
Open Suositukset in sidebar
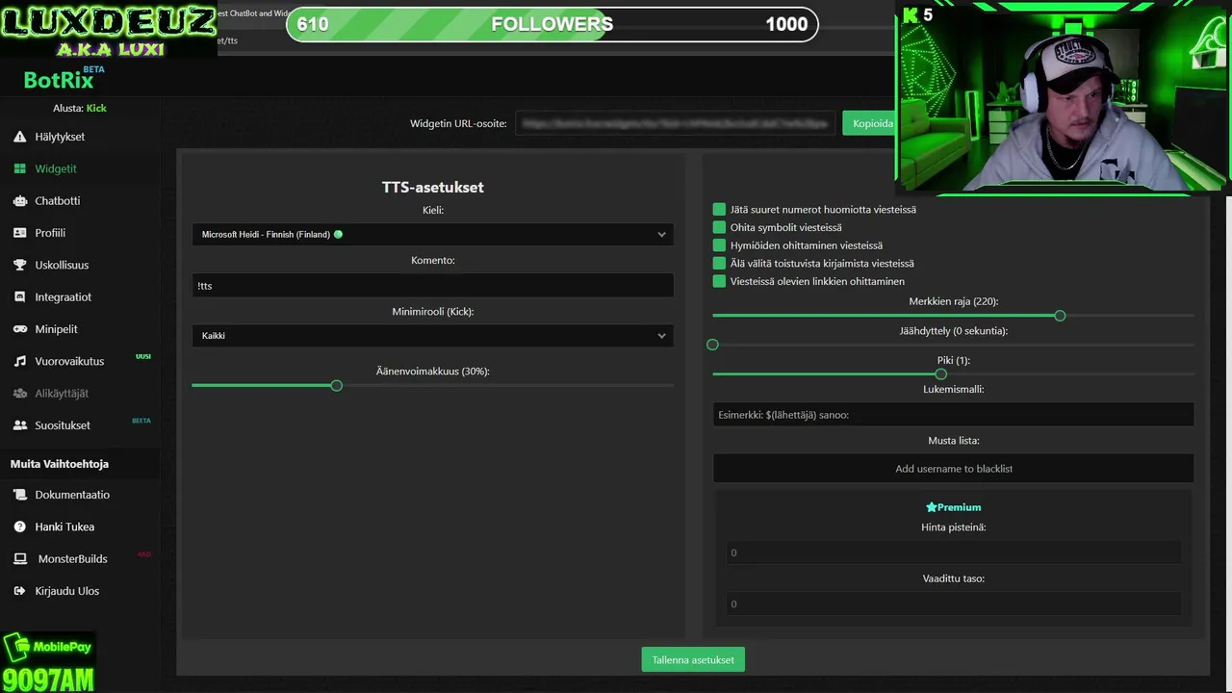coord(63,425)
